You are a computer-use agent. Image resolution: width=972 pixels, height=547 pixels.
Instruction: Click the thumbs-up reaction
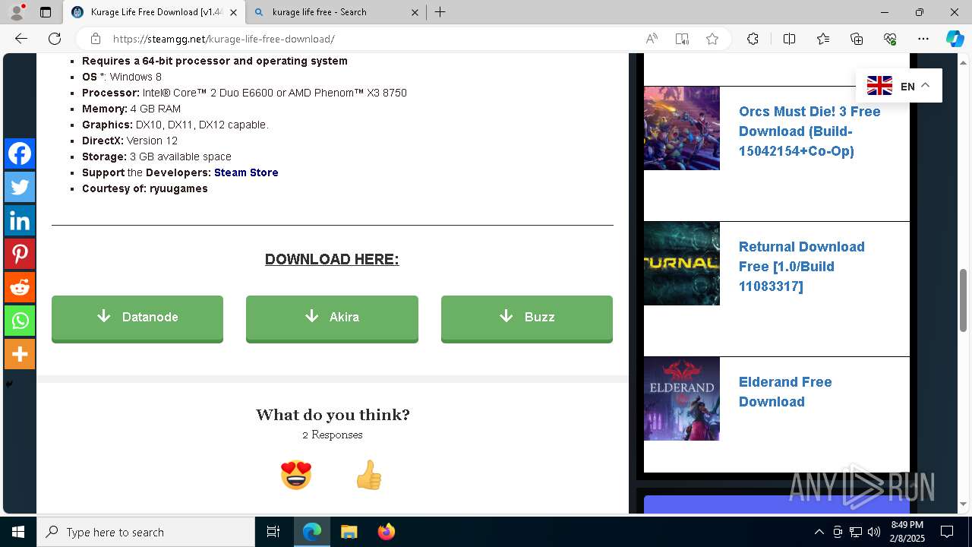(368, 475)
